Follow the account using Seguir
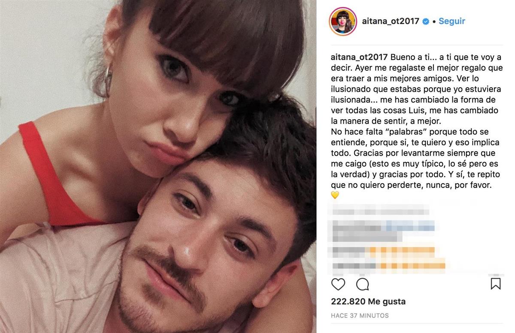The height and width of the screenshot is (333, 515). 452,21
